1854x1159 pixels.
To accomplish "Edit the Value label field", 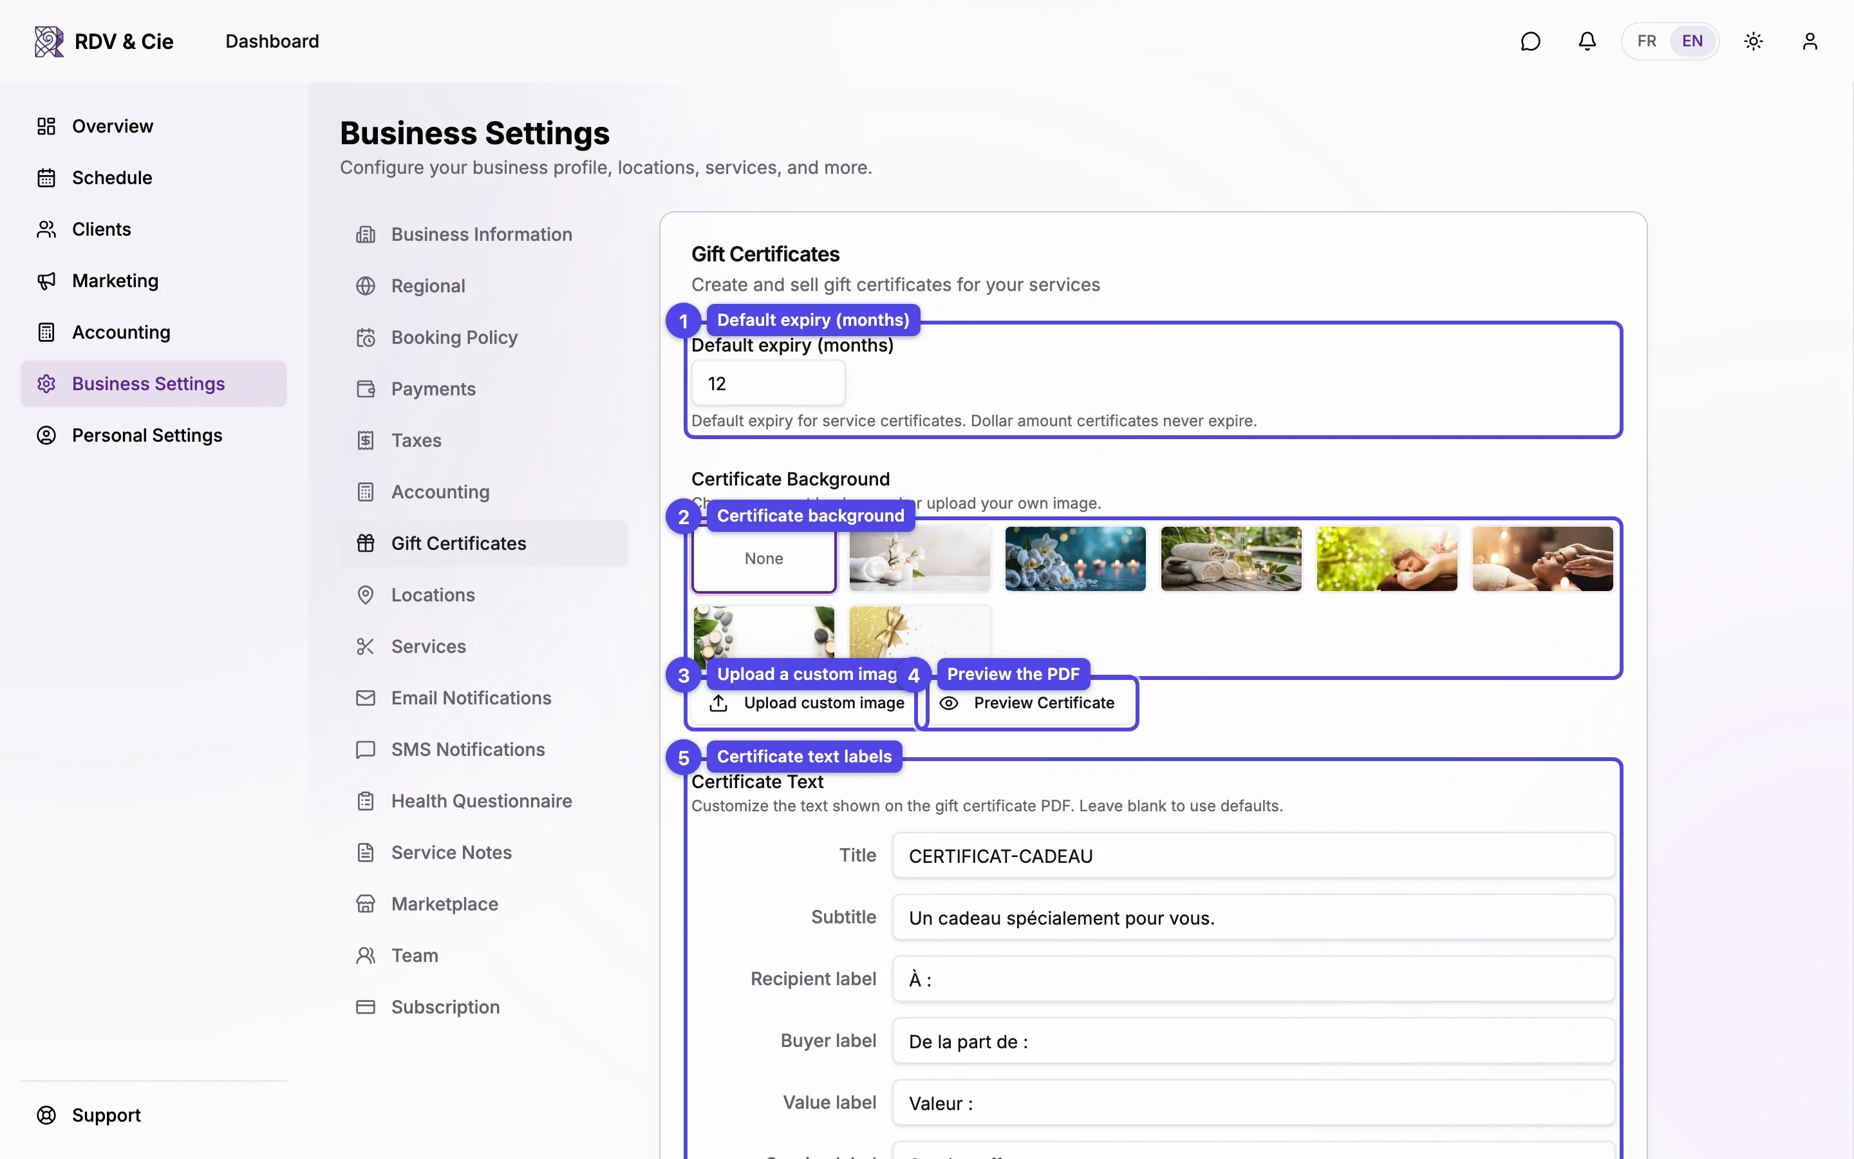I will [1253, 1103].
